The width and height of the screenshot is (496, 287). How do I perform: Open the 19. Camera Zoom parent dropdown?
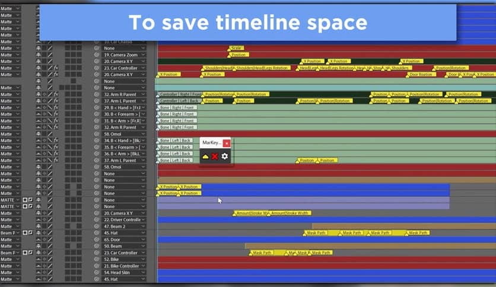point(125,55)
